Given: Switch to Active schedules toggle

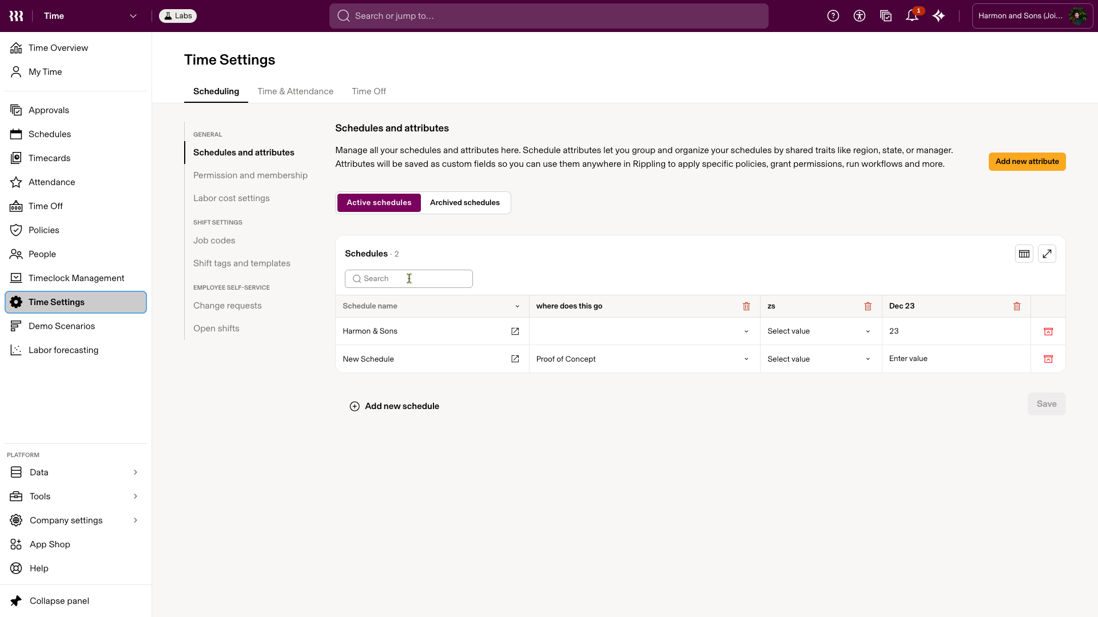Looking at the screenshot, I should 379,203.
